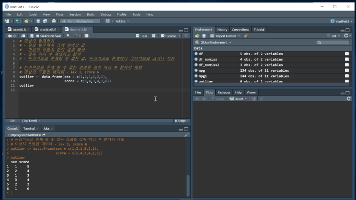The height and width of the screenshot is (200, 356).
Task: Open the Session menu
Action: click(75, 14)
